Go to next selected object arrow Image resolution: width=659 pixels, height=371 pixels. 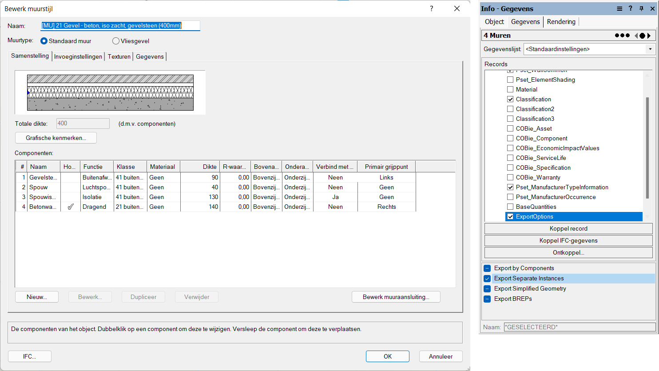pos(649,36)
